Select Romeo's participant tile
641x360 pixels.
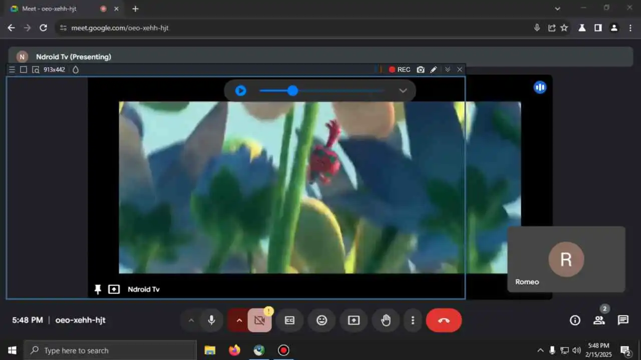click(x=566, y=259)
